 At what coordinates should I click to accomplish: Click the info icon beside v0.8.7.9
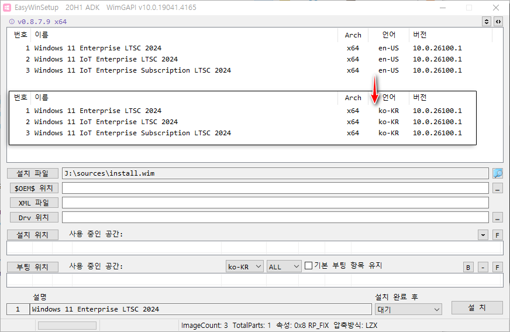tap(12, 22)
